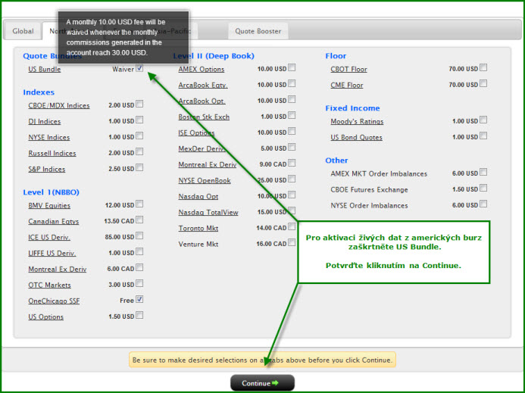Check Level 1 Montreal Ex Deriv 6.00 CAD box
Screen dimensions: 525x393
(139, 267)
